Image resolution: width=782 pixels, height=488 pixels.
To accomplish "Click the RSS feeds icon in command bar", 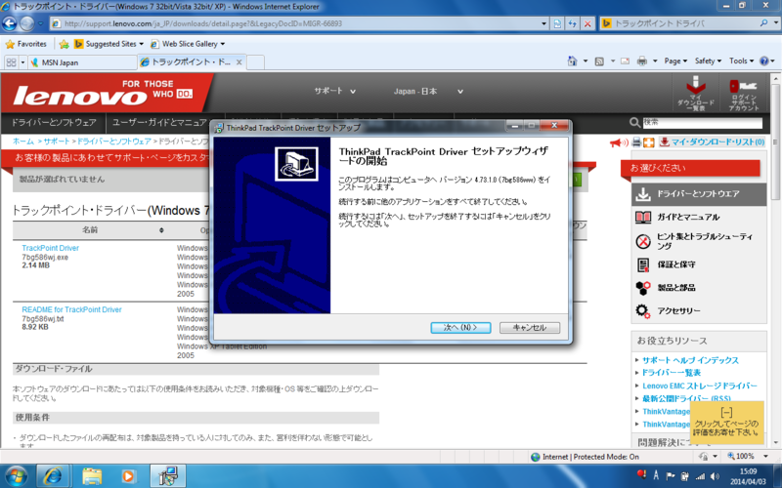I will coord(599,61).
